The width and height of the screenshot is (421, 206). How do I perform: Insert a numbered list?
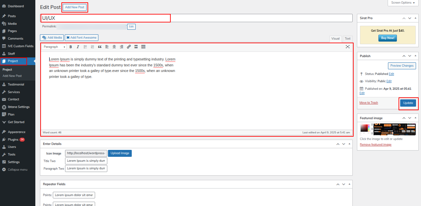[92, 47]
